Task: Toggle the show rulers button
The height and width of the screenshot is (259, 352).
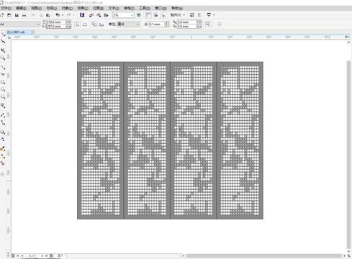Action: pos(148,15)
